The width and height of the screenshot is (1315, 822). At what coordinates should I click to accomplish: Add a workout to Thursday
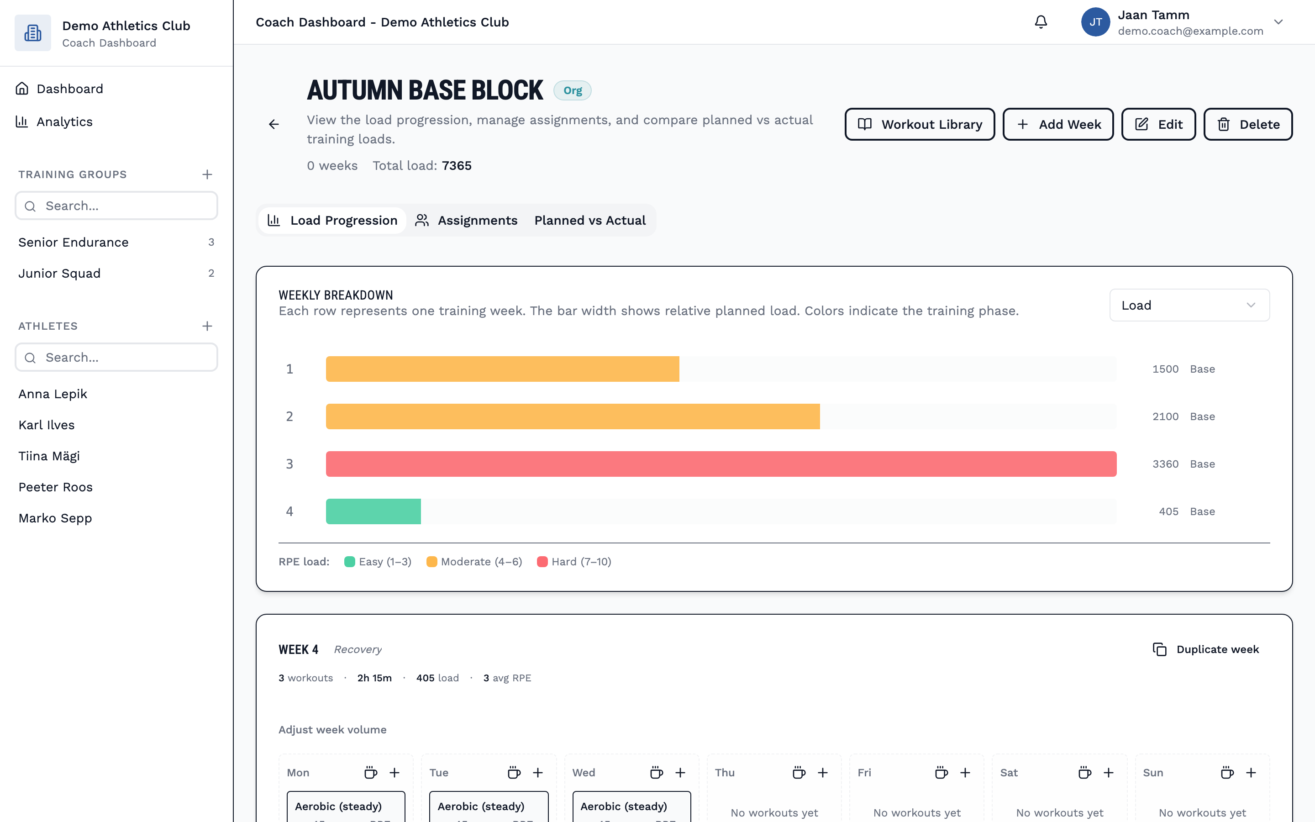[x=823, y=773]
